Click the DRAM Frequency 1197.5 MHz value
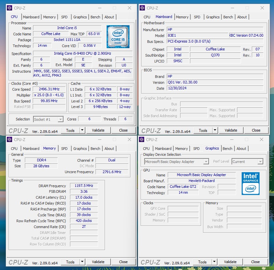274x270 pixels. click(84, 186)
